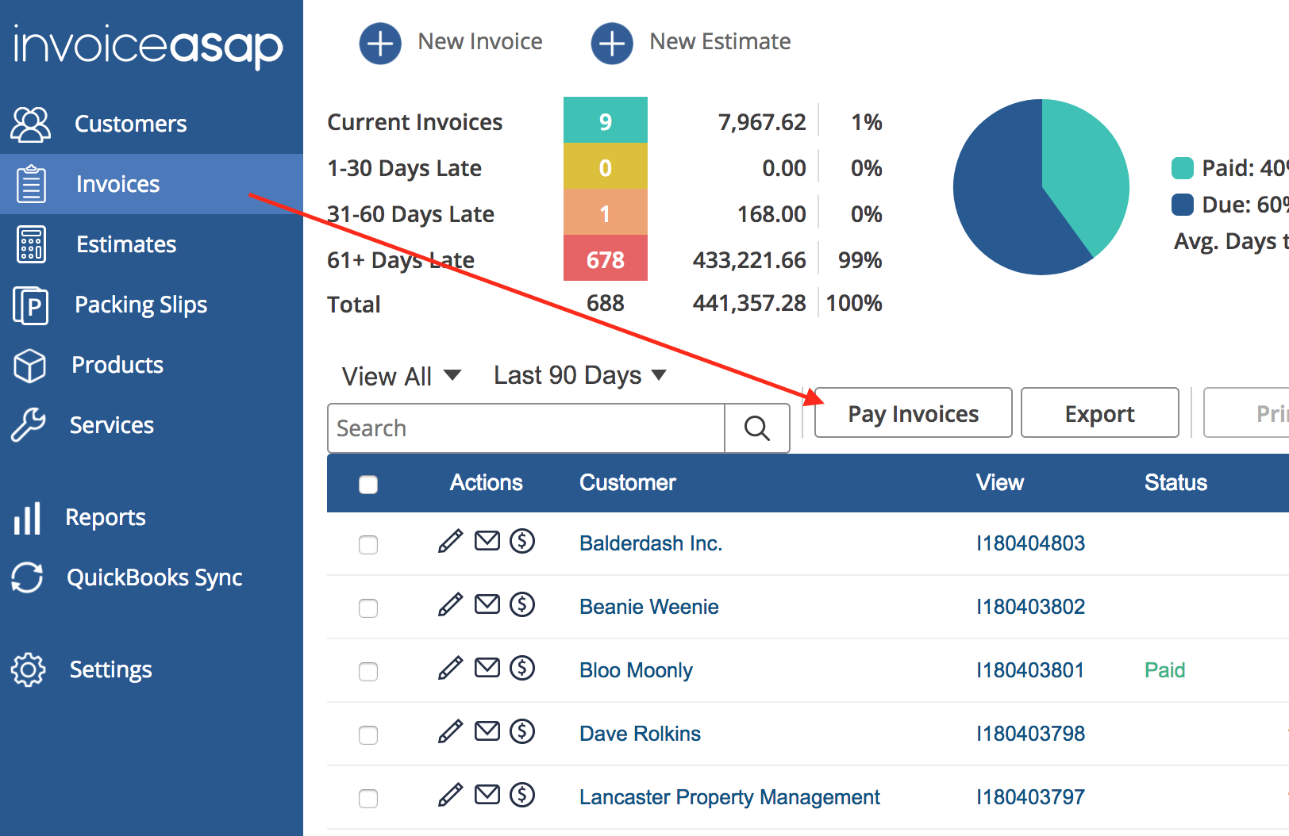The image size is (1289, 836).
Task: Edit Balderdash Inc. invoice with pencil icon
Action: coord(450,541)
